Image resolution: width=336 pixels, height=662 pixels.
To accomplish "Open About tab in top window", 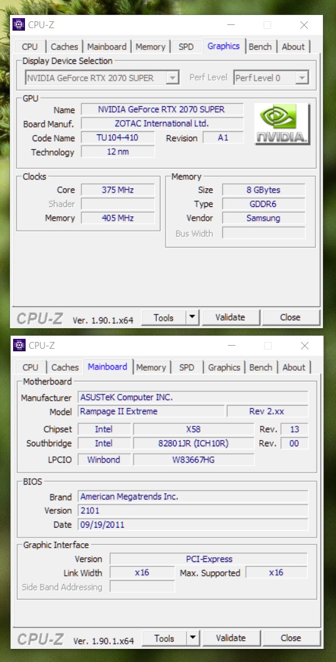I will point(293,47).
